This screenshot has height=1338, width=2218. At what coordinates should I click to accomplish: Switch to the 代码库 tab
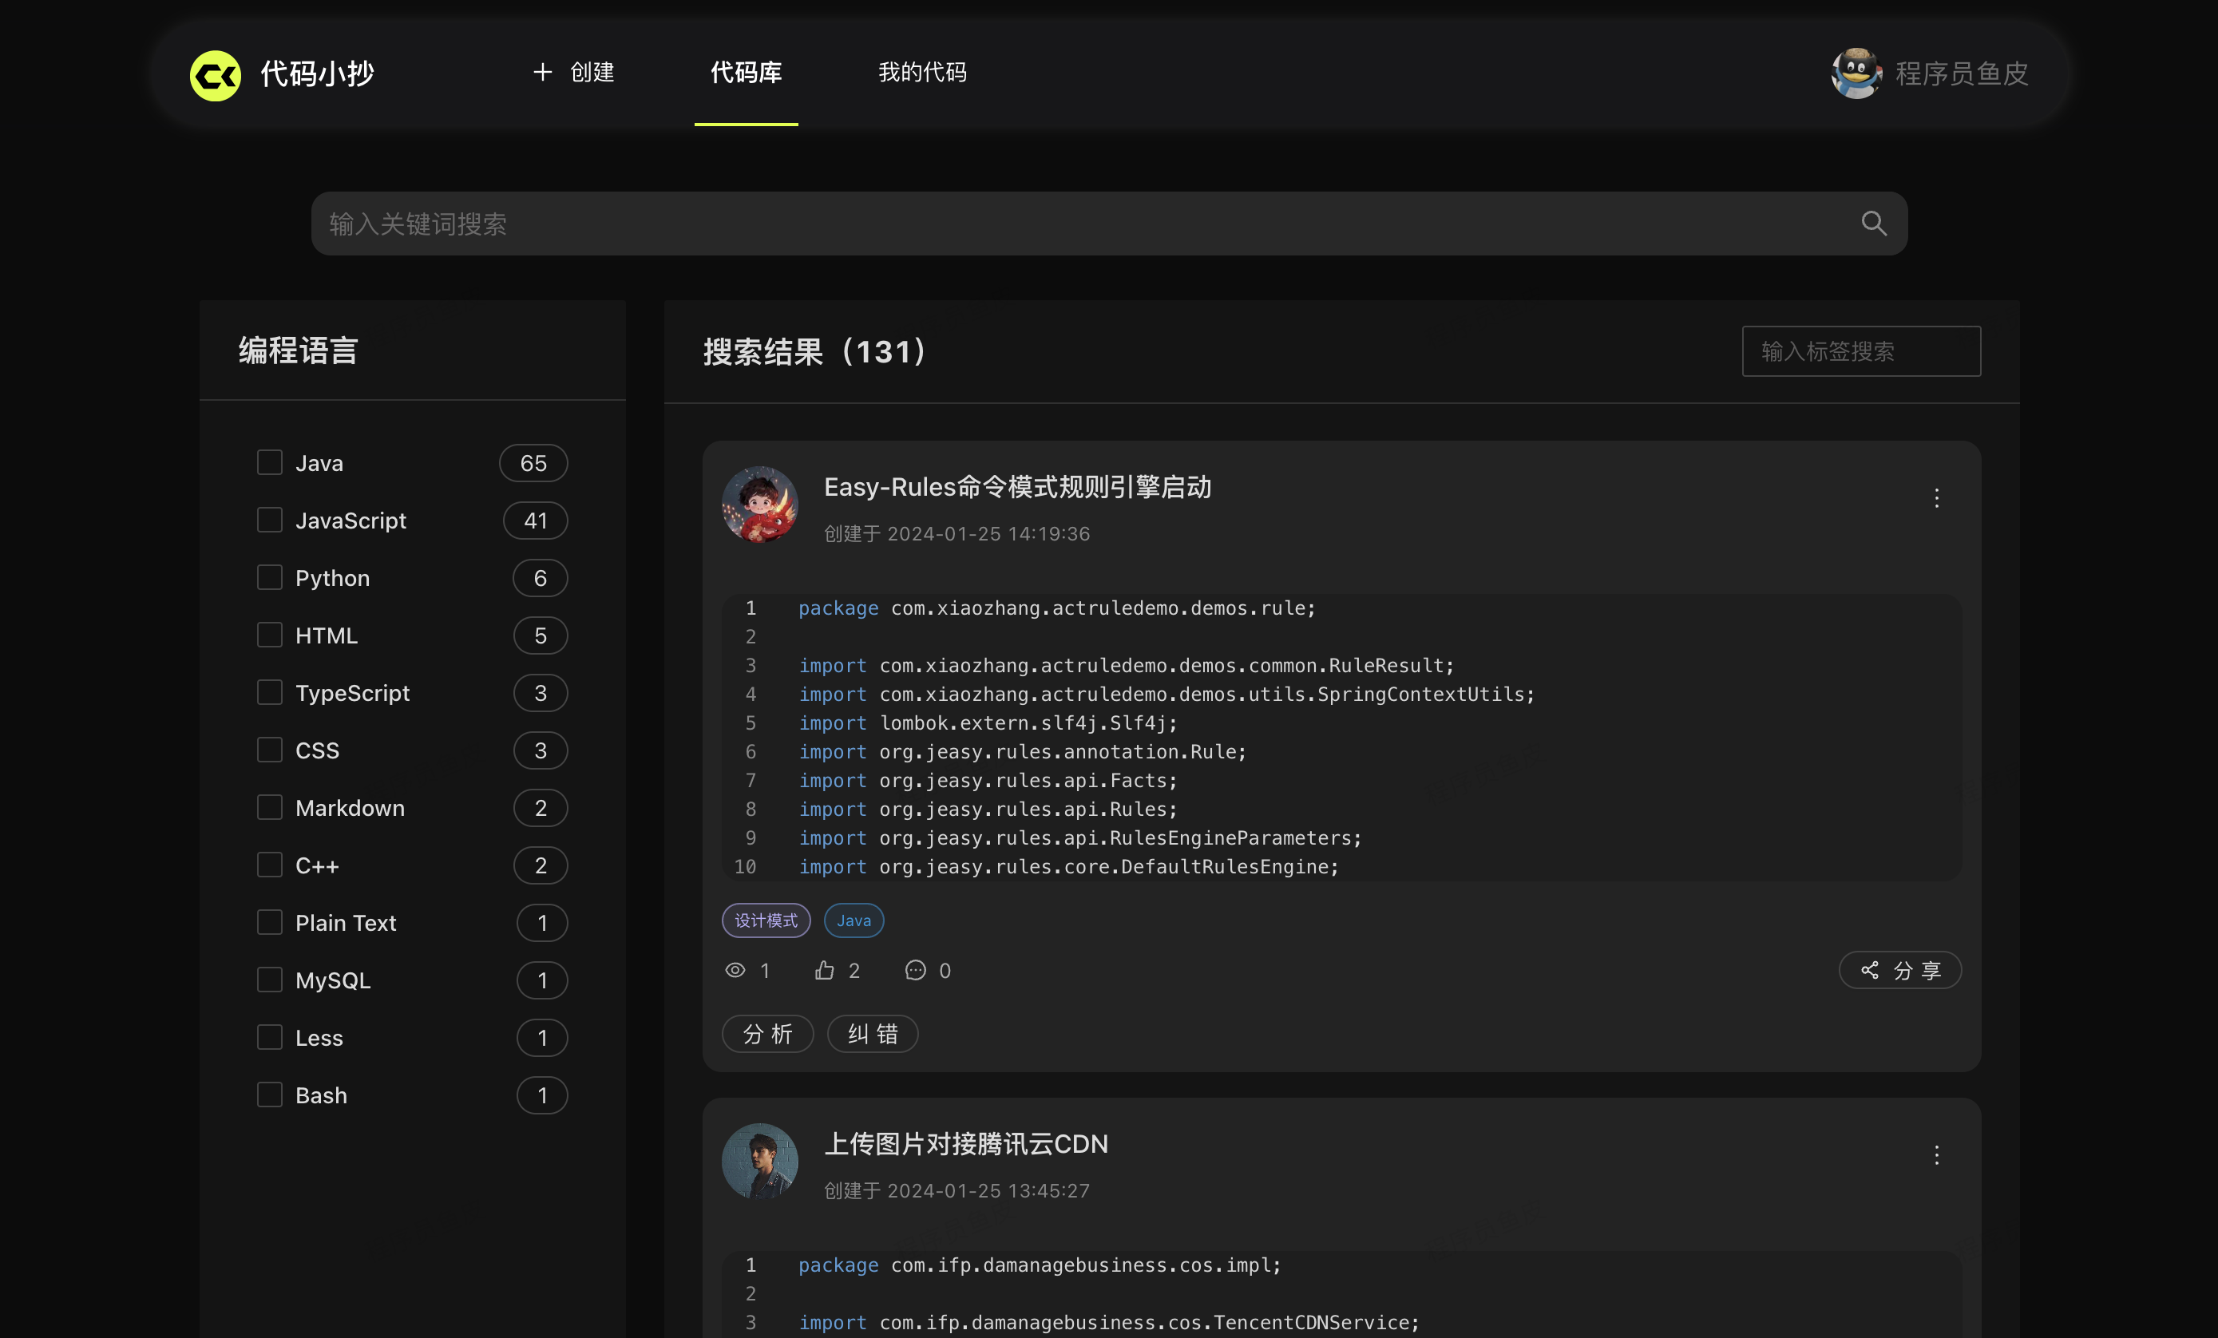pos(746,72)
